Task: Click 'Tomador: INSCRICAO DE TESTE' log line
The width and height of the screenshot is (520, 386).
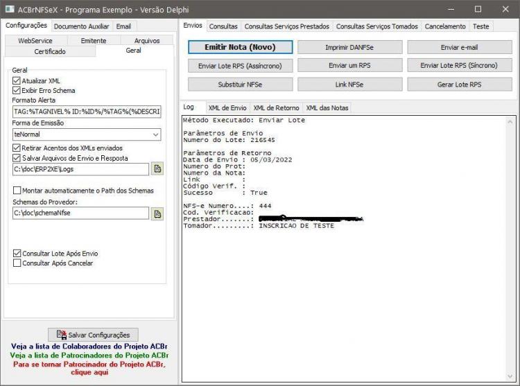Action: pyautogui.click(x=259, y=226)
